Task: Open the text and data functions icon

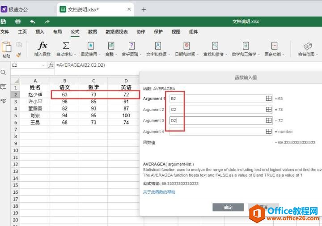Action: pyautogui.click(x=158, y=46)
